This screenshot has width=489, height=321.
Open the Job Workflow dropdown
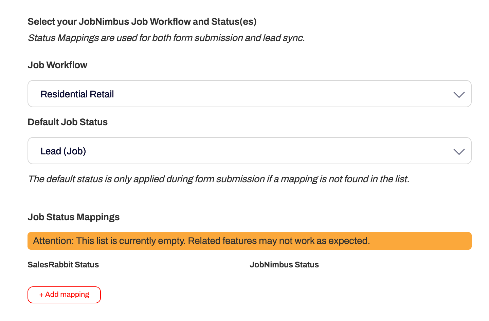pyautogui.click(x=249, y=94)
